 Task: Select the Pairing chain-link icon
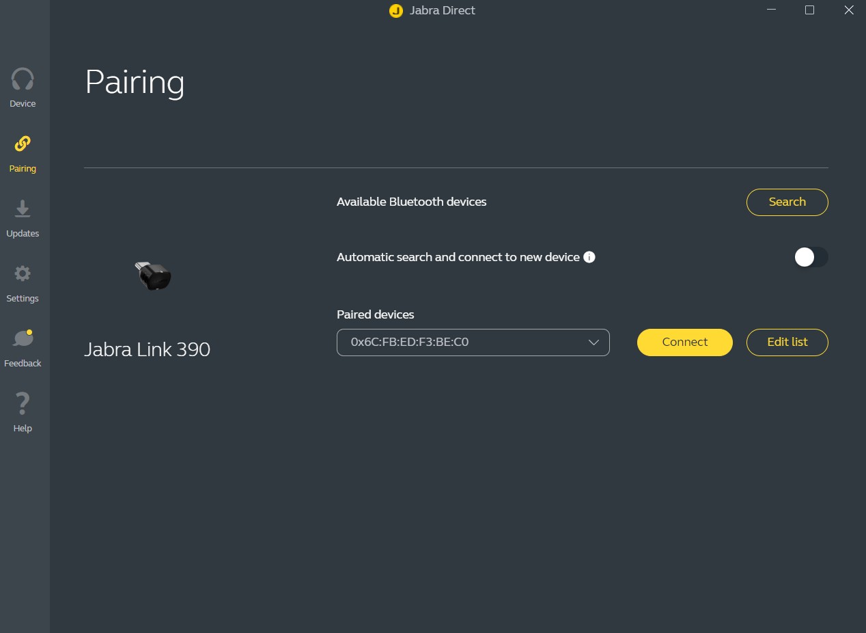(x=23, y=144)
